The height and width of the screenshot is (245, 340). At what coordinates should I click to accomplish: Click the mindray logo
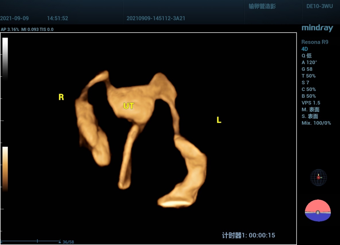[317, 28]
